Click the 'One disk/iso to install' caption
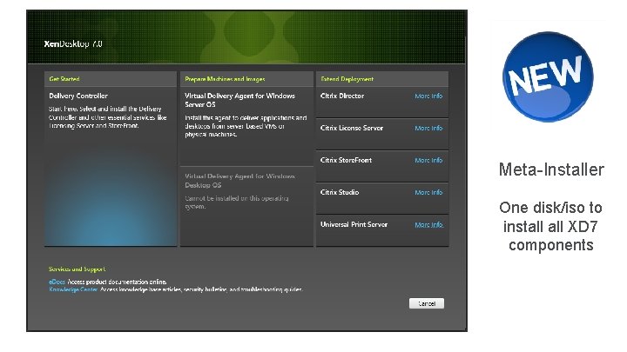The image size is (627, 352). 551,226
